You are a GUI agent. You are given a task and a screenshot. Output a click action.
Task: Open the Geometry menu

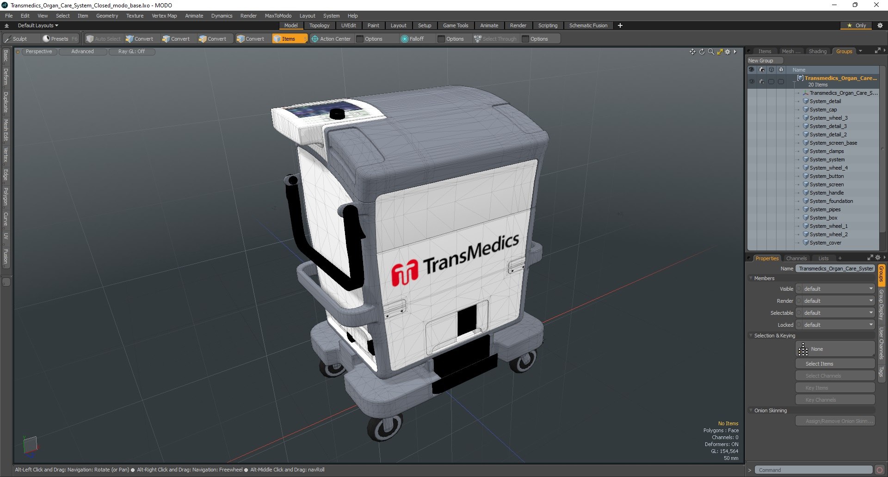point(107,16)
